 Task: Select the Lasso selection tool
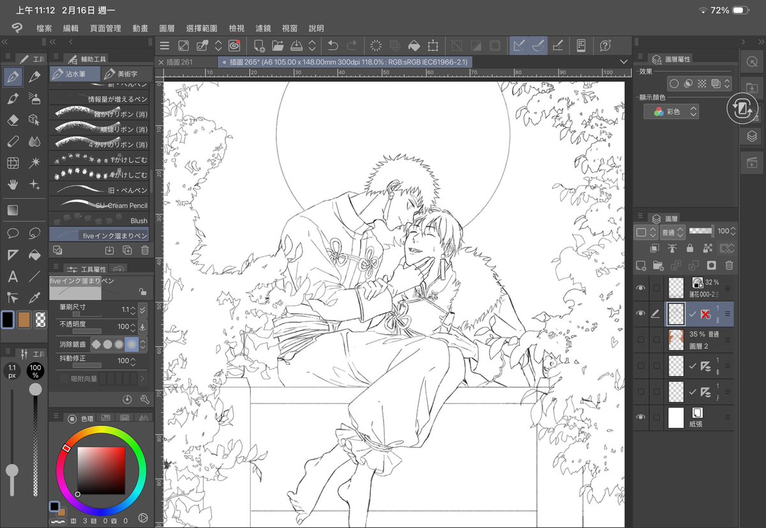(34, 233)
